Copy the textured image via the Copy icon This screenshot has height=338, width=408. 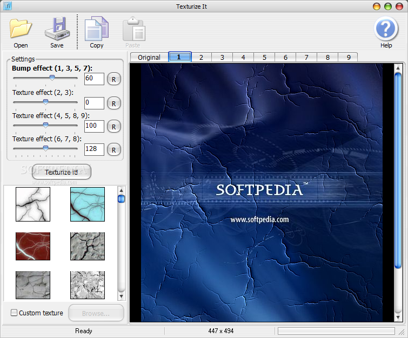click(x=97, y=29)
